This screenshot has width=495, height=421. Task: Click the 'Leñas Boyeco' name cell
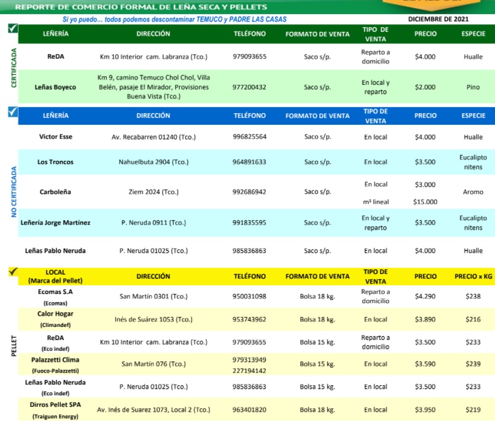55,87
